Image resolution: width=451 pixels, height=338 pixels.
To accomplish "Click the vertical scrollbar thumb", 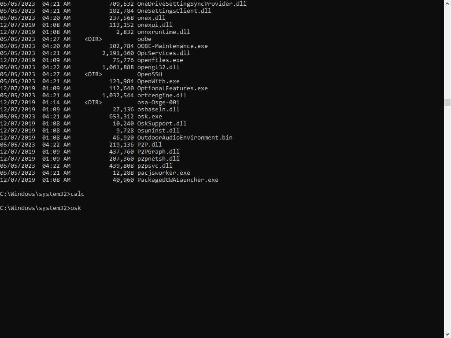I will pos(447,103).
